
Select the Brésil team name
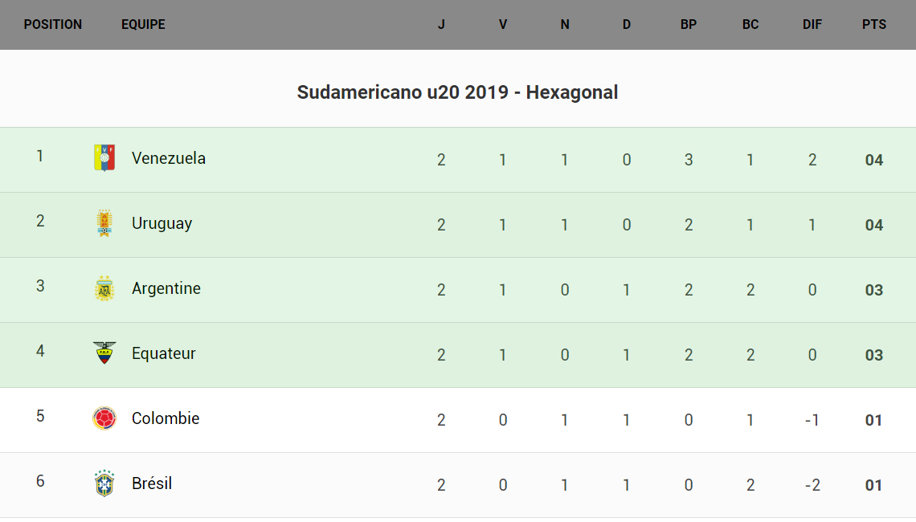pyautogui.click(x=152, y=483)
